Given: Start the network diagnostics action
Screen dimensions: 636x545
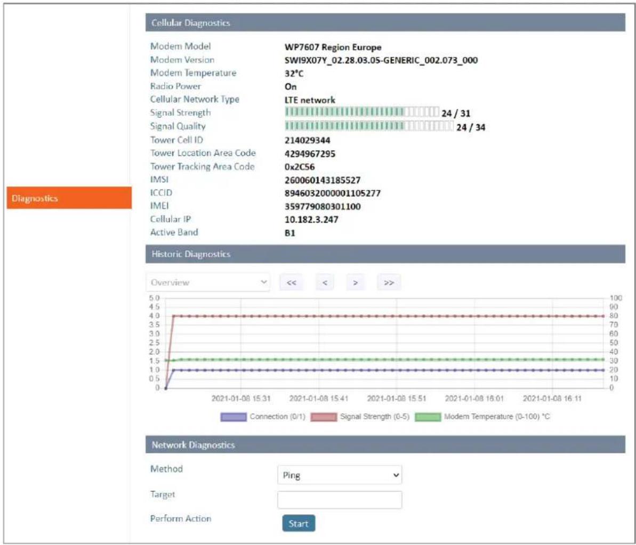Looking at the screenshot, I should click(x=299, y=524).
